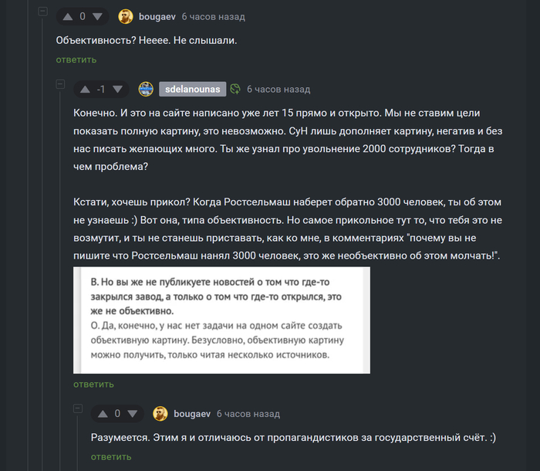Open bougaev's avatar in top comment
Viewport: 540px width, 471px height.
pos(126,16)
